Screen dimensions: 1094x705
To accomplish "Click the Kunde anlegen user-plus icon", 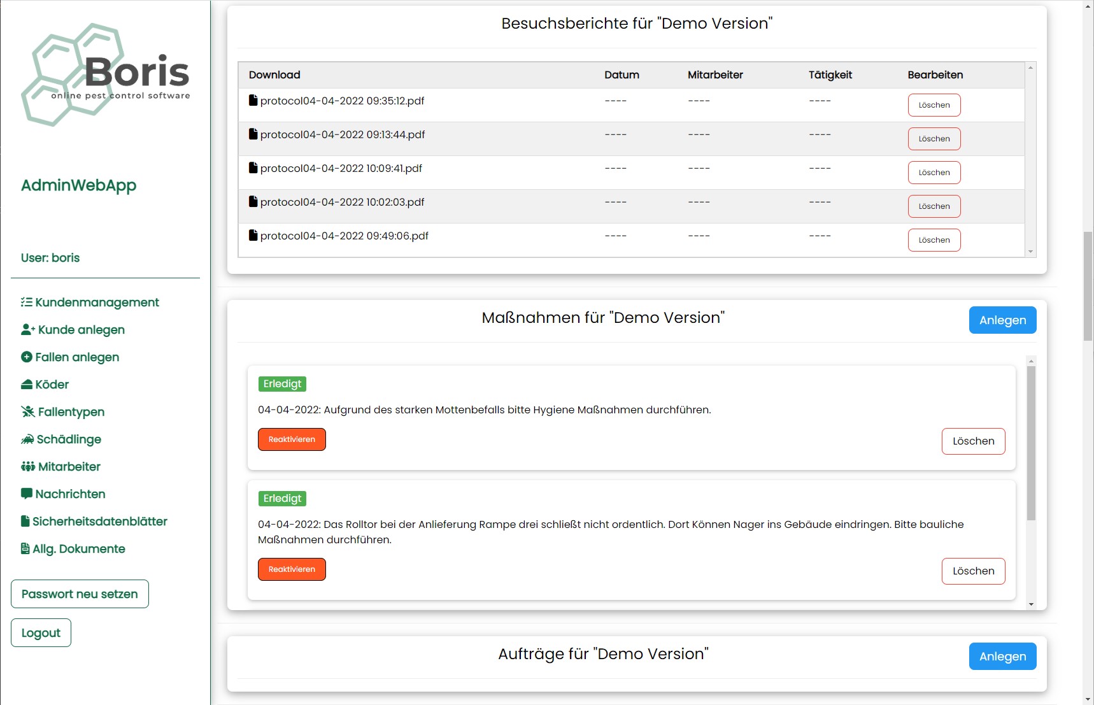I will click(28, 330).
